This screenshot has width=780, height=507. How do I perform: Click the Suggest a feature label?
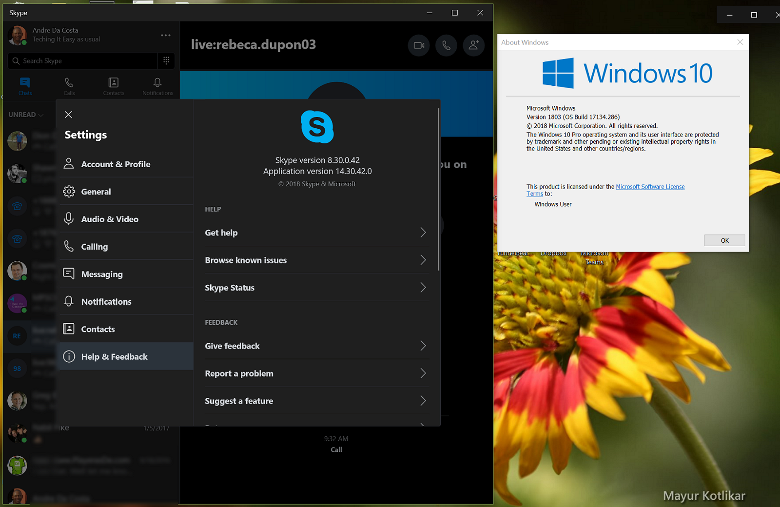[x=239, y=401]
